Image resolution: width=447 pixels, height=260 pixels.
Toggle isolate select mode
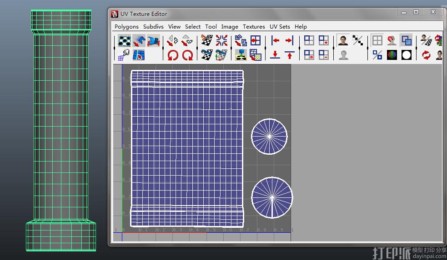(309, 41)
